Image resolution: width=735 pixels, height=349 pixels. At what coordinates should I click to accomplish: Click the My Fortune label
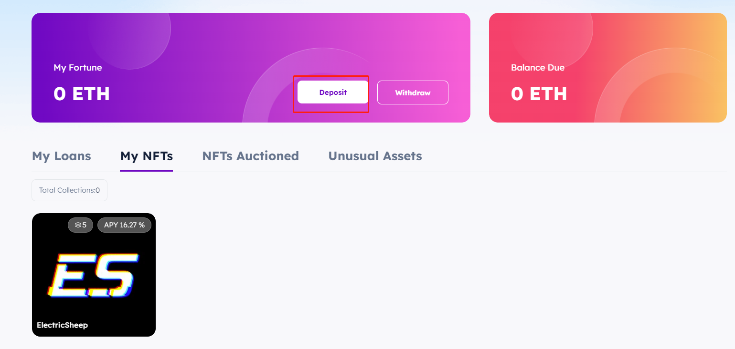point(78,68)
